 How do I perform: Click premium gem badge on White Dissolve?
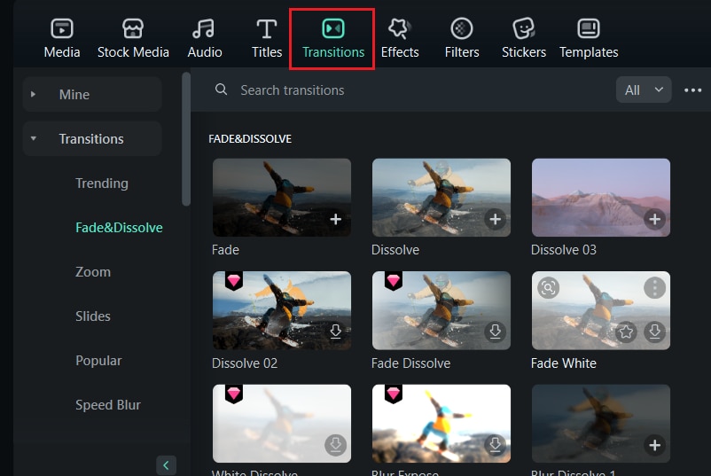coord(233,394)
